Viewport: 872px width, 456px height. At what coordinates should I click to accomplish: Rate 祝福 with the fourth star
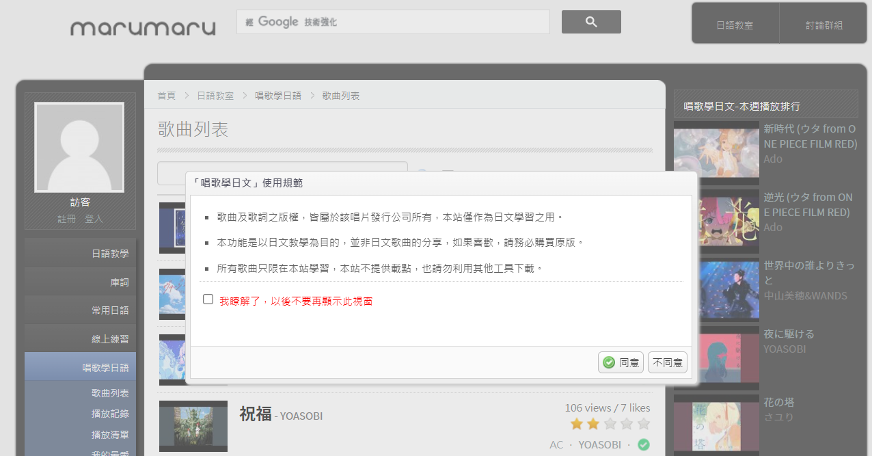click(x=627, y=424)
